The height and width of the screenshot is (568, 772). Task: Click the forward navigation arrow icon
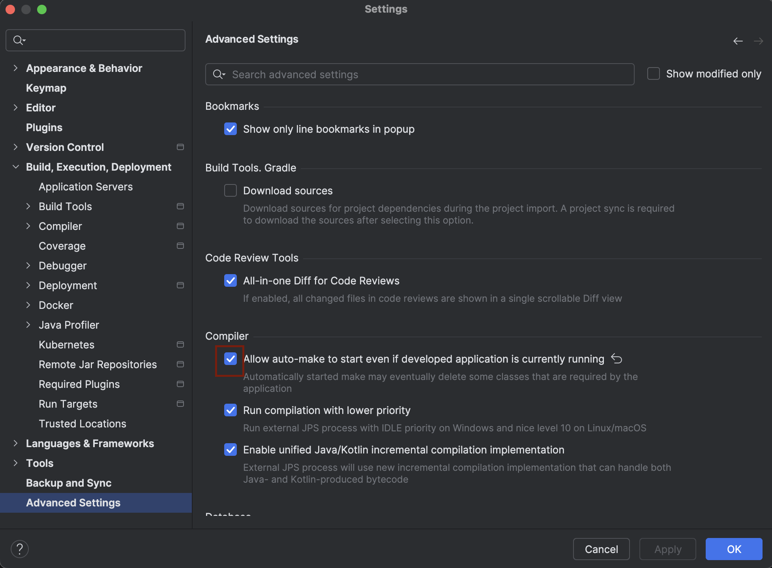(758, 41)
